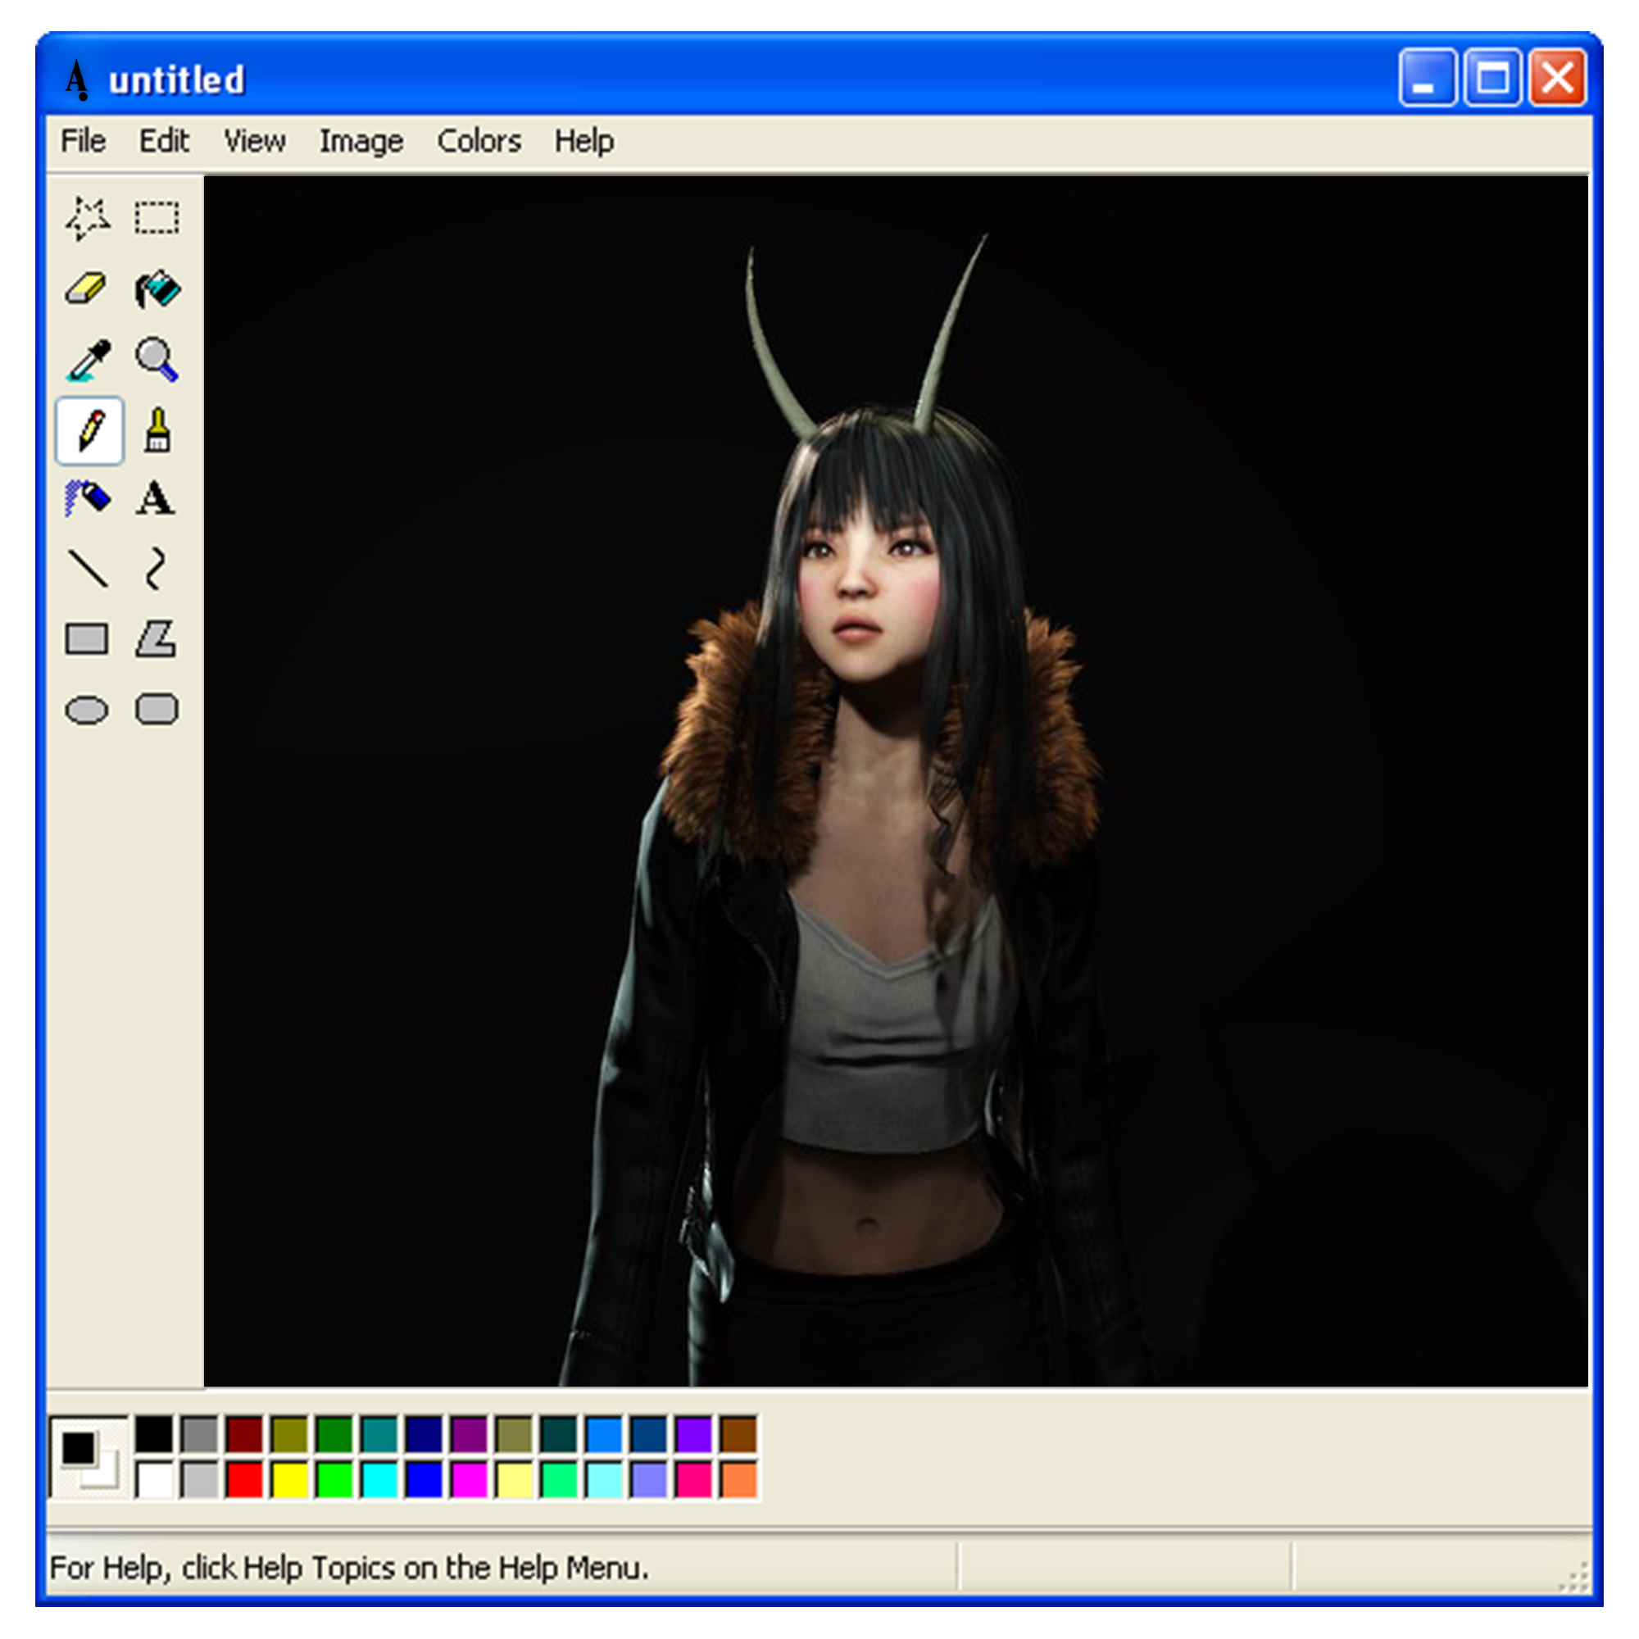
Task: Select the Free-Form Select tool
Action: point(88,218)
